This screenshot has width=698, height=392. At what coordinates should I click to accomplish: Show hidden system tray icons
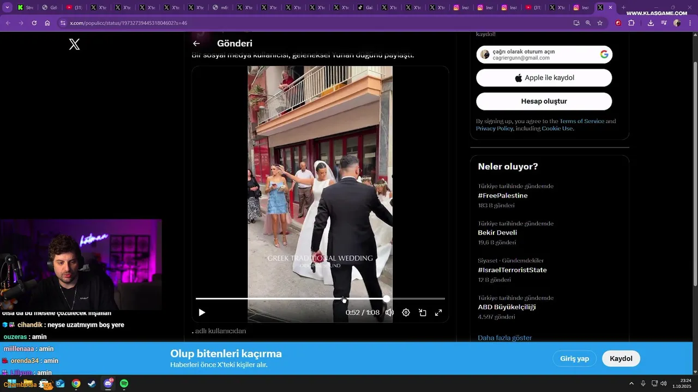point(631,383)
